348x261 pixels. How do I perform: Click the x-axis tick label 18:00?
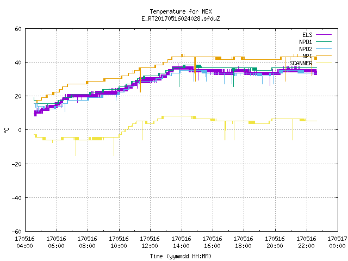pyautogui.click(x=244, y=246)
